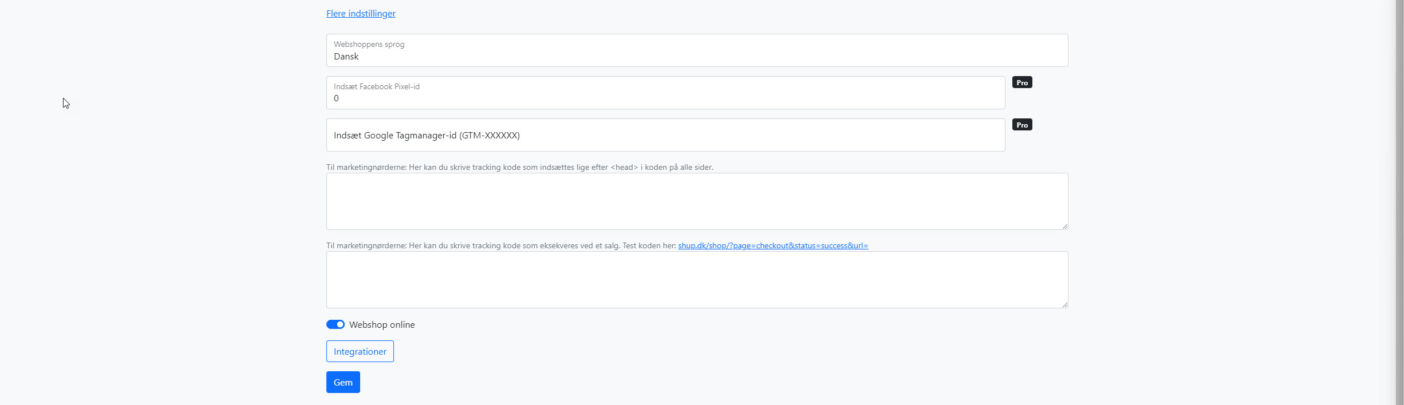This screenshot has height=405, width=1404.
Task: Click resize handle of sale tracking textarea
Action: tap(1064, 305)
